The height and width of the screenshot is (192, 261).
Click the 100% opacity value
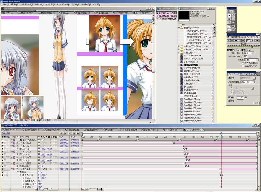click(39, 166)
